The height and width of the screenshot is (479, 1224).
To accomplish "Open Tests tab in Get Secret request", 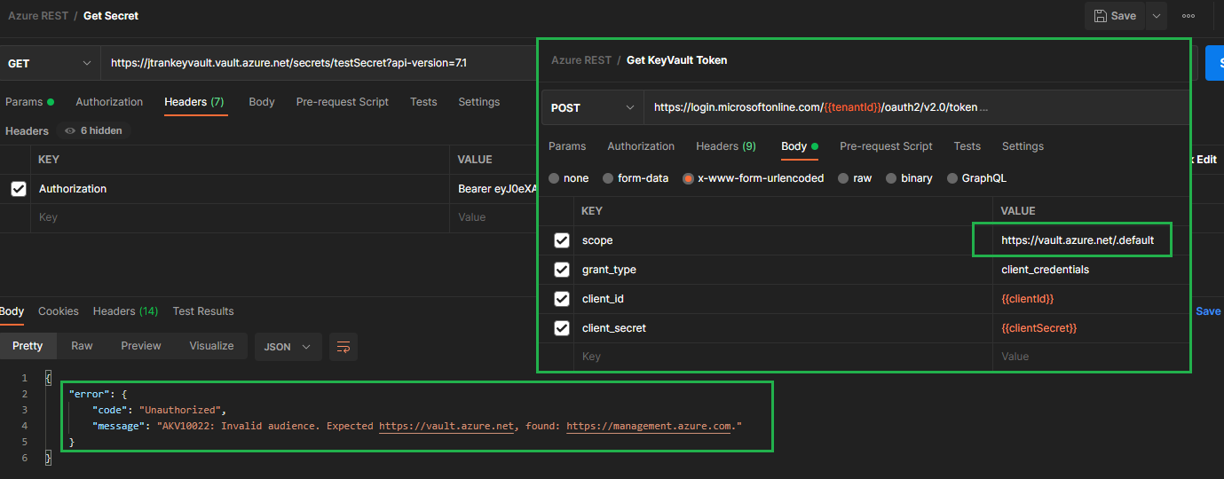I will click(x=423, y=102).
